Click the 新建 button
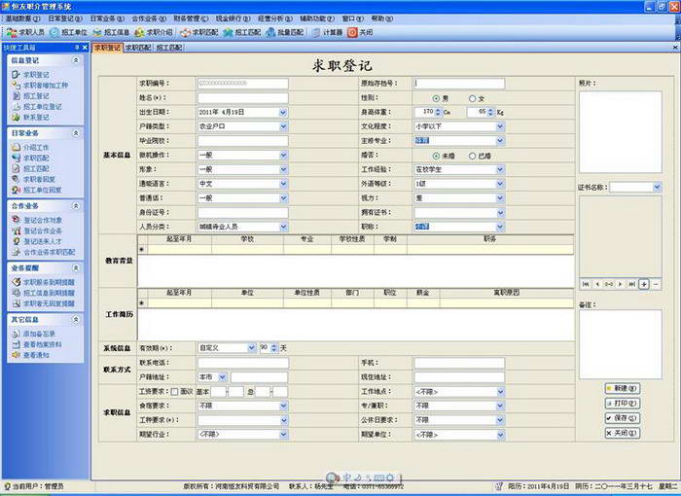 pyautogui.click(x=623, y=388)
